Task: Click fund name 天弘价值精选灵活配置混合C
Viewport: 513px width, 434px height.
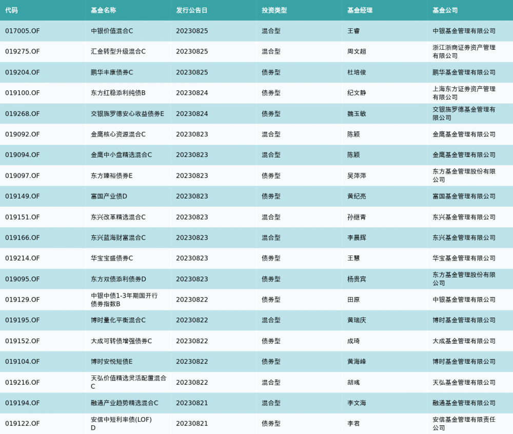Action: pos(129,382)
